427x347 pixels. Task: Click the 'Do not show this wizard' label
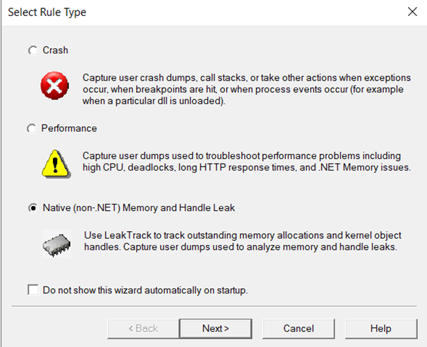coord(145,290)
